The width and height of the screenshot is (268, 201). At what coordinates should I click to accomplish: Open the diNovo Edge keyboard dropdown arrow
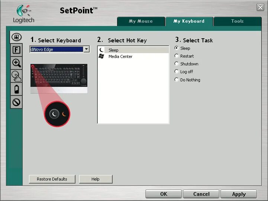pos(87,49)
